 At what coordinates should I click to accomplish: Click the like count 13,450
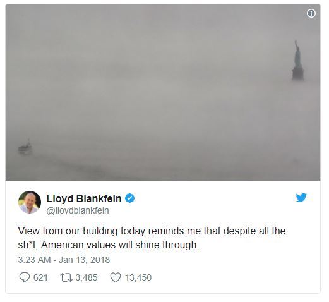pyautogui.click(x=138, y=277)
